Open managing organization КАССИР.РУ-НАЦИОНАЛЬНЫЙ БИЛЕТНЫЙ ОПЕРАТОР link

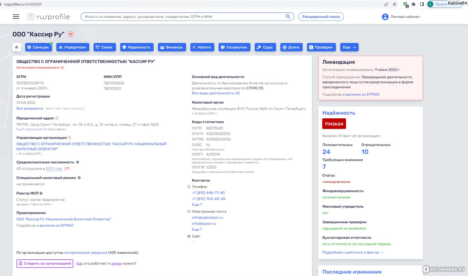(91, 146)
